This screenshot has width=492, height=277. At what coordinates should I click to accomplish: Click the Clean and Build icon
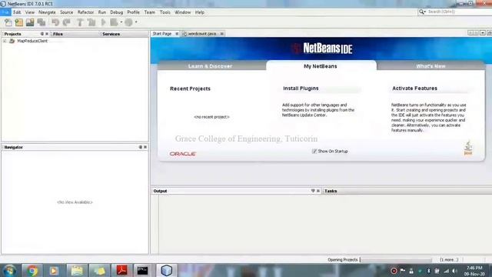[x=91, y=22]
